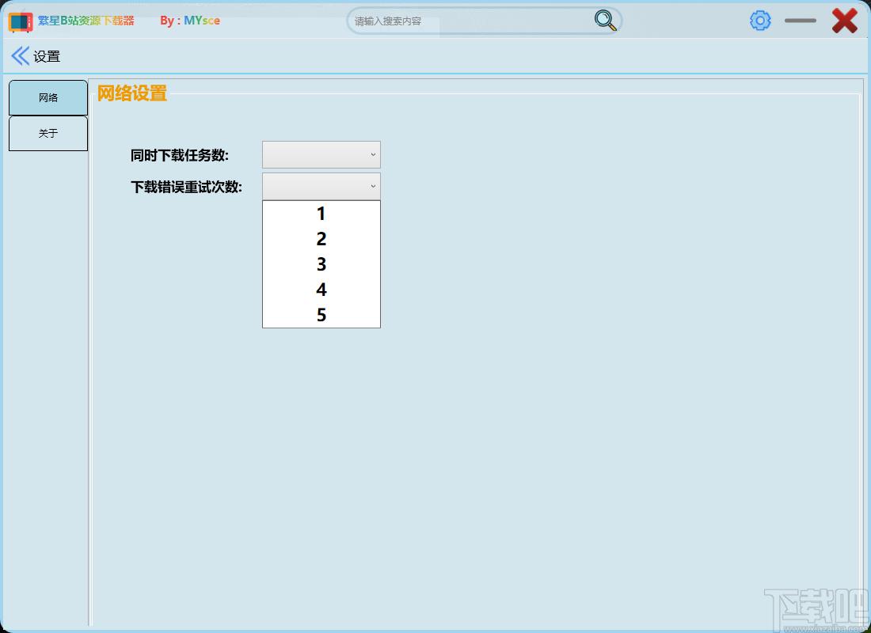The image size is (871, 633).
Task: Click the double-chevron back arrow icon
Action: point(20,56)
